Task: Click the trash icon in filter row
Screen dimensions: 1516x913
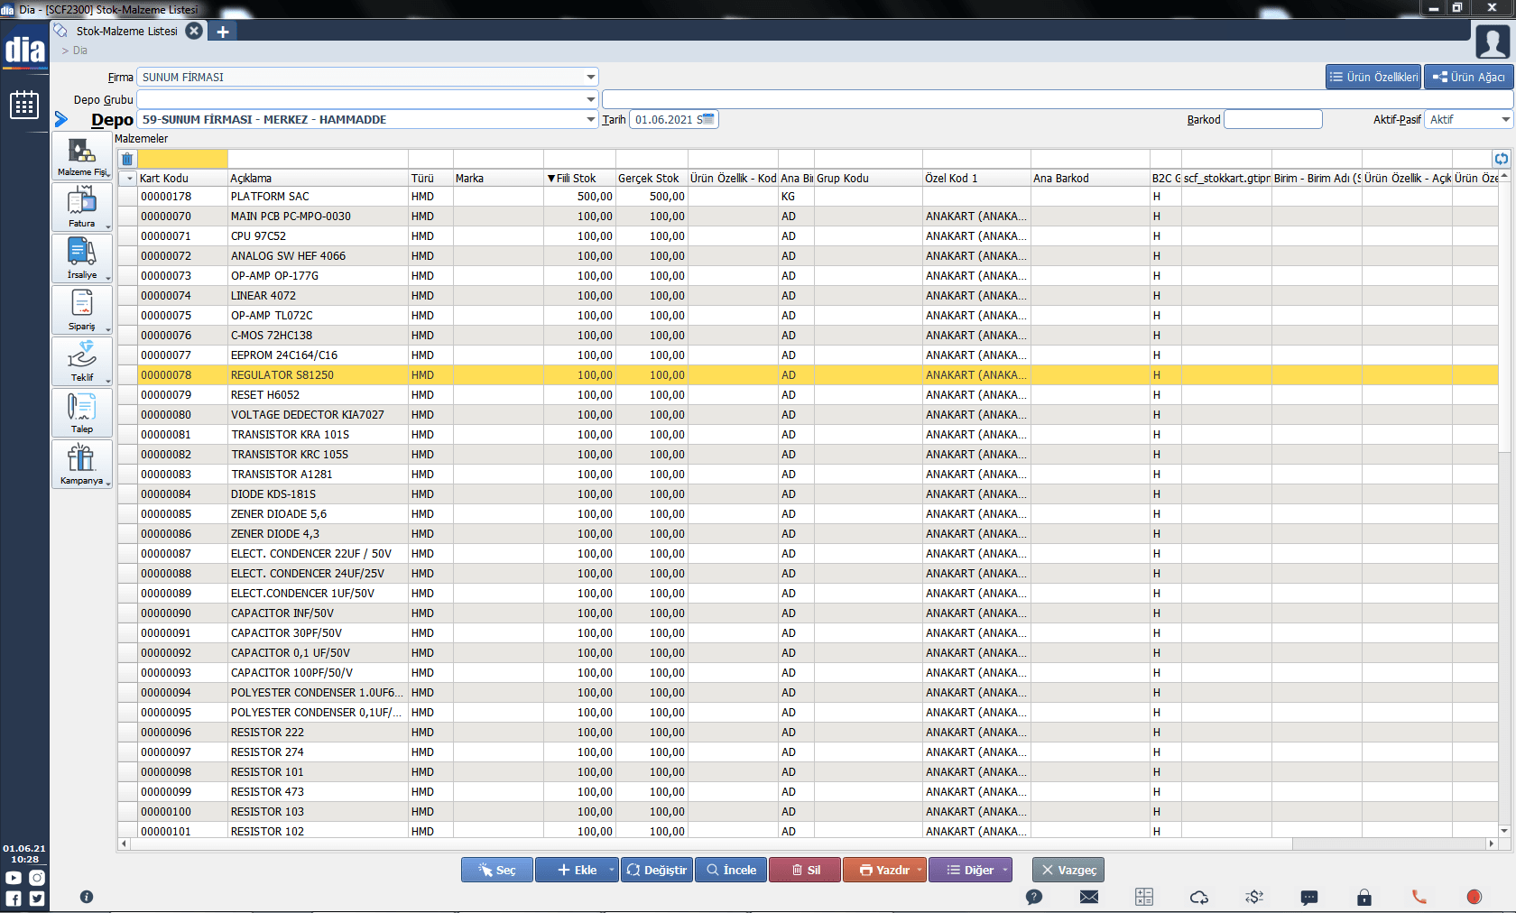Action: point(127,159)
